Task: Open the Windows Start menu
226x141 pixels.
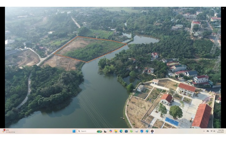Action: pyautogui.click(x=74, y=131)
